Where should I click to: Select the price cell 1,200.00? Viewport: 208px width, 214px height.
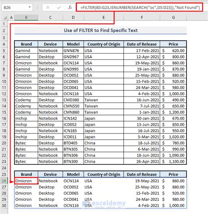pyautogui.click(x=173, y=112)
